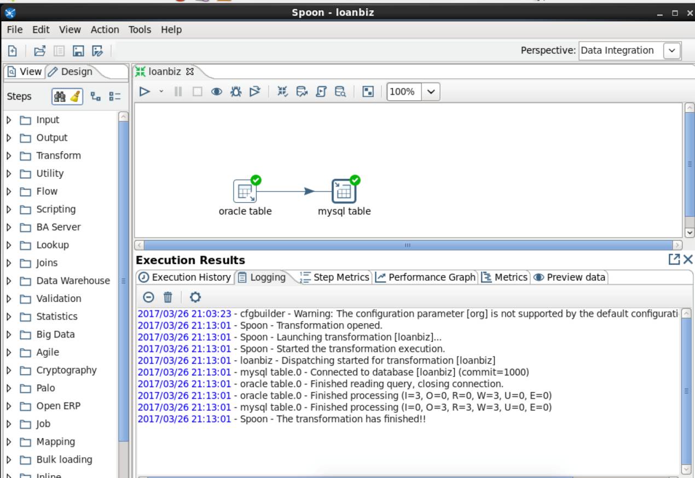
Task: Replay the transformation
Action: (x=256, y=91)
